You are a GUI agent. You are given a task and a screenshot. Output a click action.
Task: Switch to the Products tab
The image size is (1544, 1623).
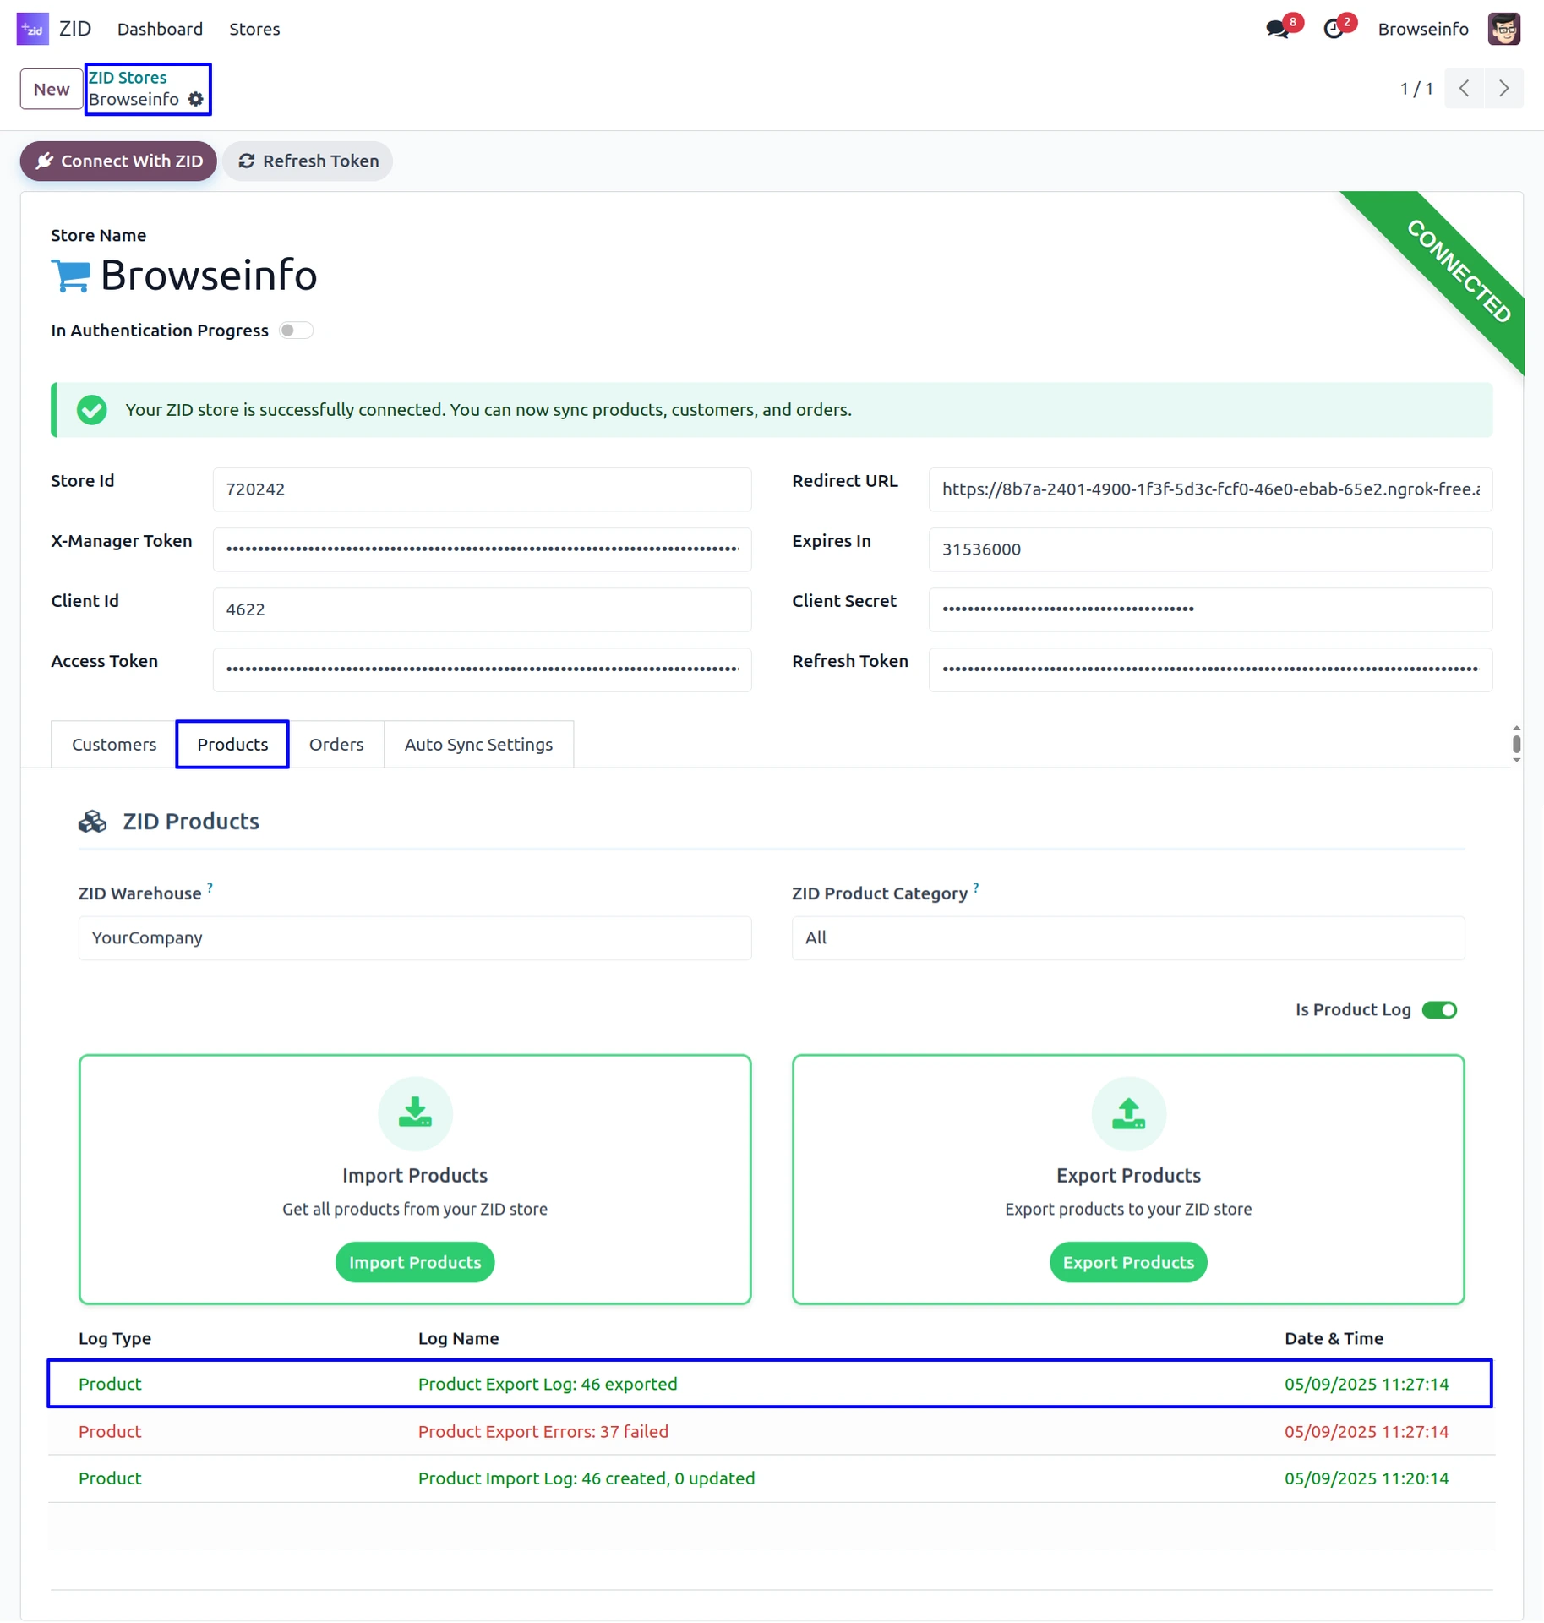pos(232,745)
